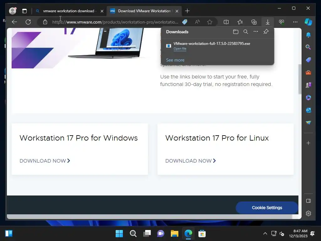Open Task View on taskbar

click(x=147, y=233)
